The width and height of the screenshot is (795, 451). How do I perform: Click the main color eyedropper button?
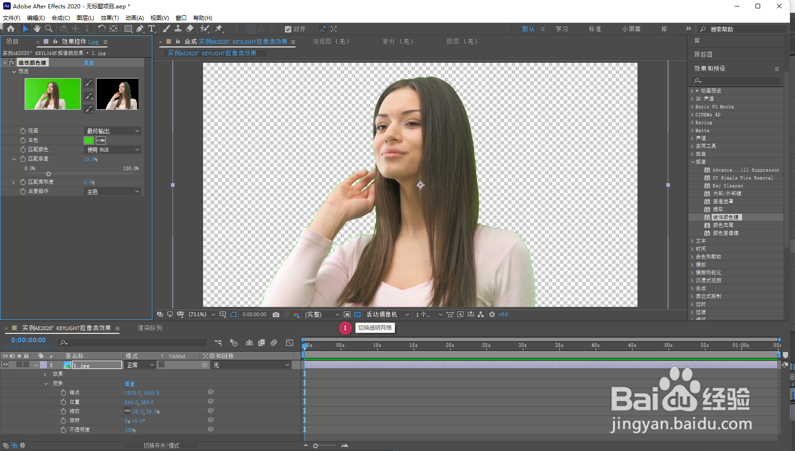pyautogui.click(x=101, y=140)
